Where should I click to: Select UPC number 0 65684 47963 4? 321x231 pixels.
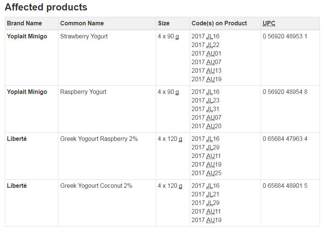[x=285, y=139]
